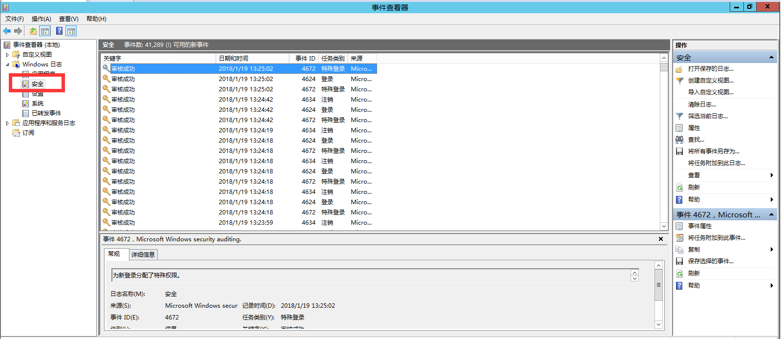Toggle the console tree pane icon
The width and height of the screenshot is (781, 339).
point(45,31)
